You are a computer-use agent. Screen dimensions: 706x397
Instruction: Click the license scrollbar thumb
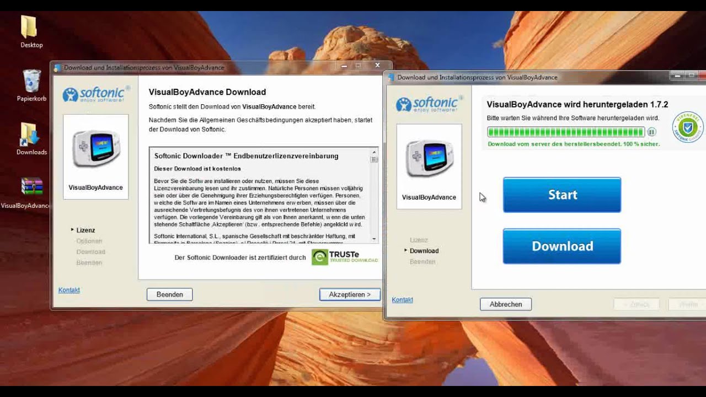(375, 159)
